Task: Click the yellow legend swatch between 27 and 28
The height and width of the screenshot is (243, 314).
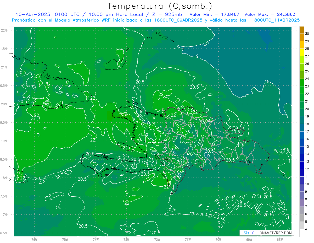Action: coord(302,53)
